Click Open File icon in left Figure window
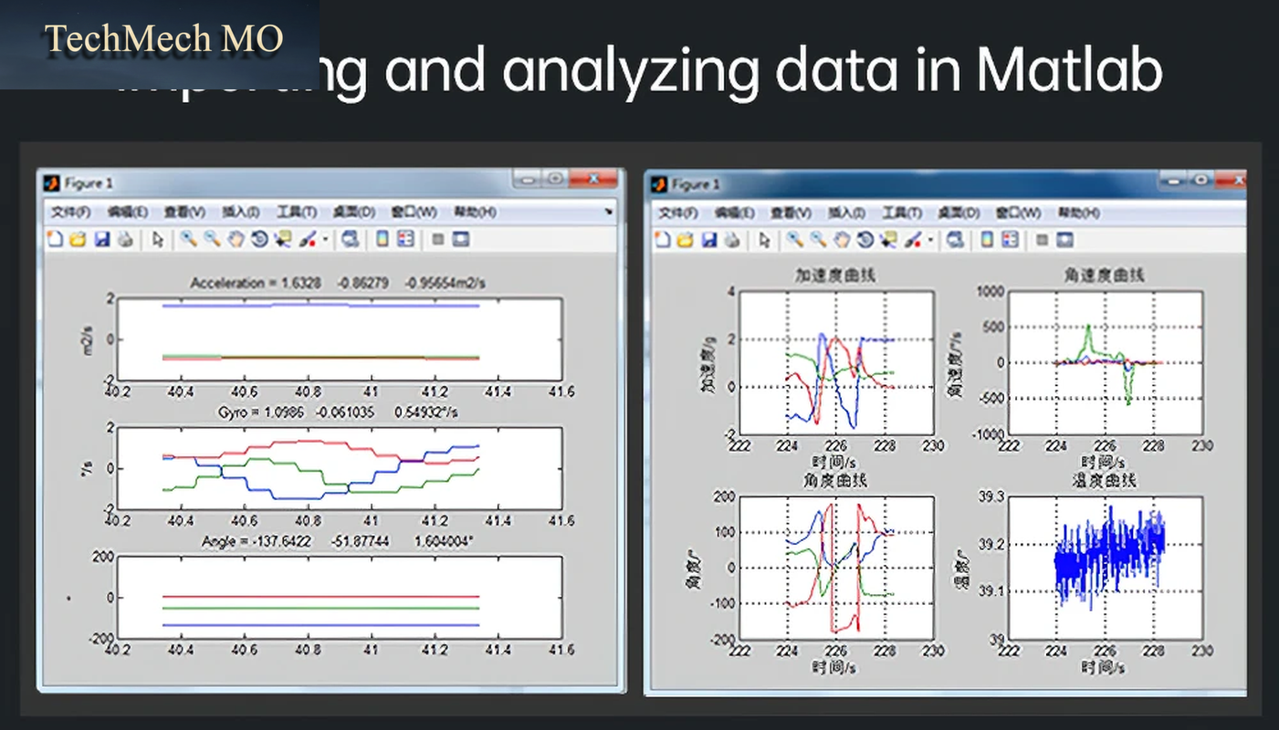The height and width of the screenshot is (730, 1279). pyautogui.click(x=78, y=239)
